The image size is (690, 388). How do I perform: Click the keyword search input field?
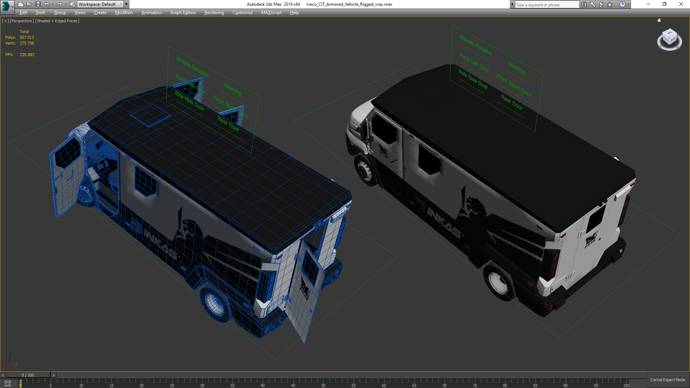547,5
